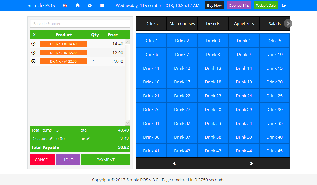Click the UK flag language icon
Screen dimensions: 317x185
click(x=65, y=6)
